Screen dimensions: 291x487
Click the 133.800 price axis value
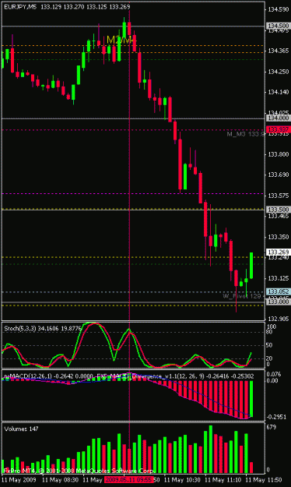coord(278,154)
